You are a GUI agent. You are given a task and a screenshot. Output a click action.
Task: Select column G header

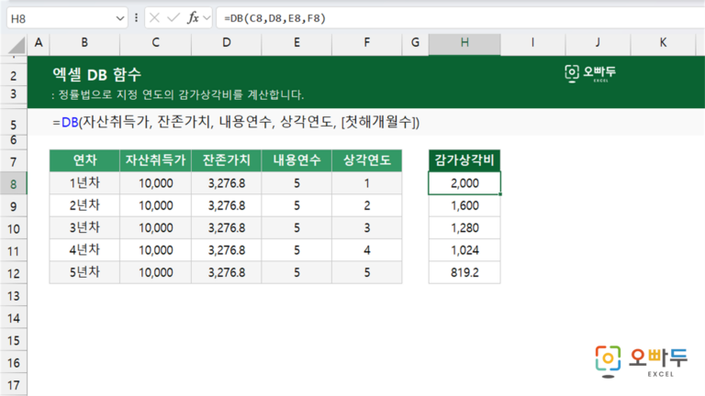click(415, 43)
